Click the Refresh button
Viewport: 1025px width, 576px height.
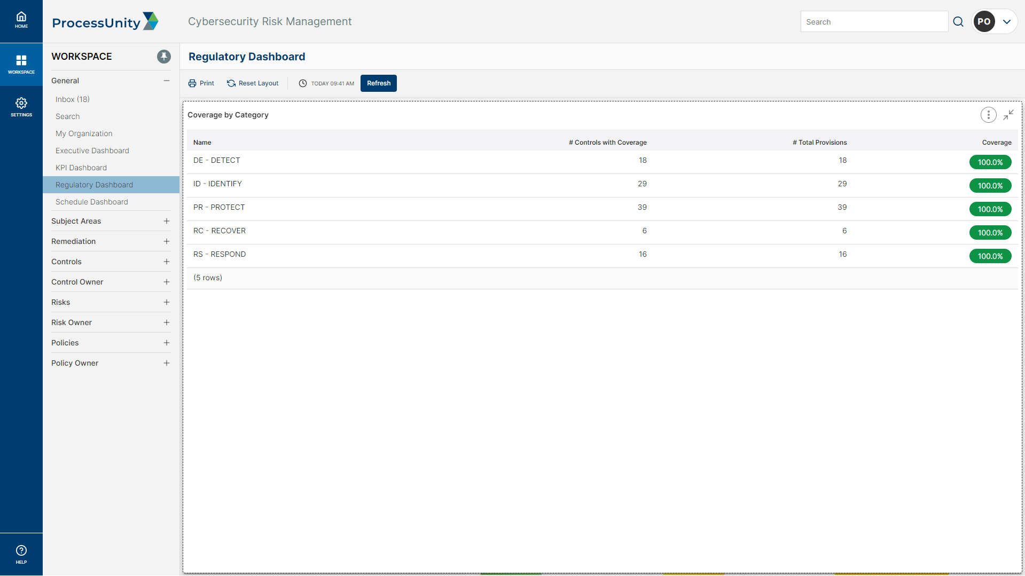click(379, 83)
